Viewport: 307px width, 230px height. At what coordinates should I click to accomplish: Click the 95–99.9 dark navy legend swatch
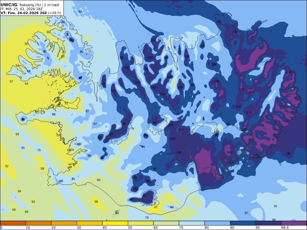click(268, 223)
